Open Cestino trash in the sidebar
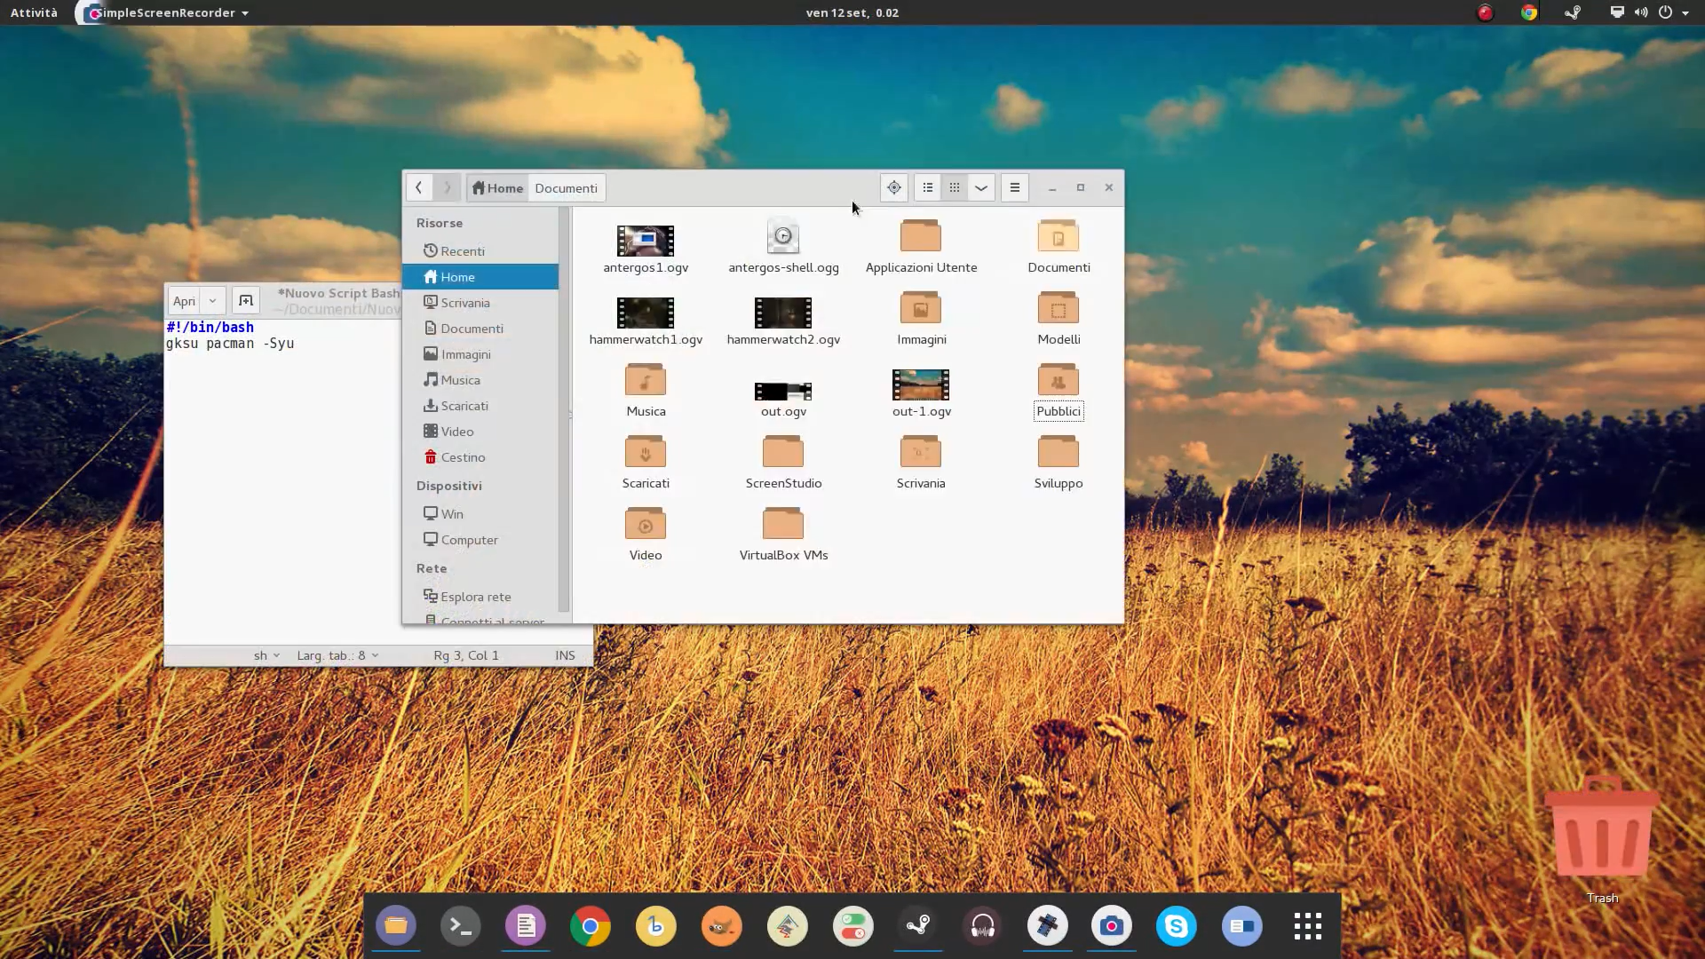 [480, 457]
